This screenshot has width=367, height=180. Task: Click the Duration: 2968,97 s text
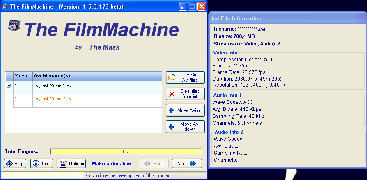247,79
